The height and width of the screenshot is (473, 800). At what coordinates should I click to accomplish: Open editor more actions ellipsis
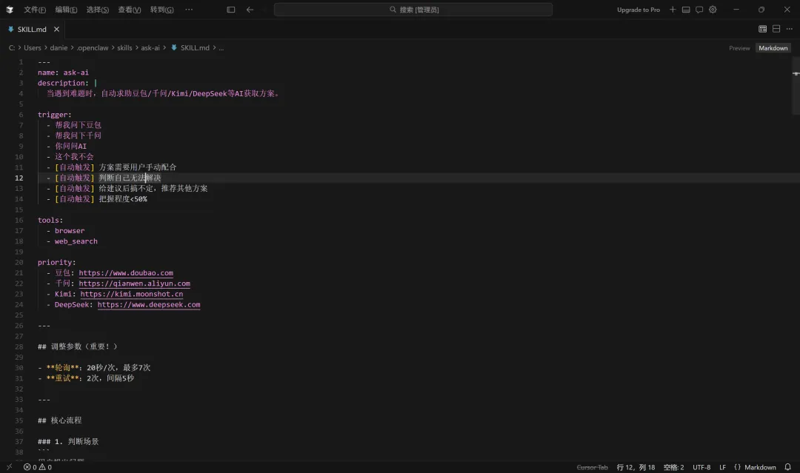tap(790, 29)
